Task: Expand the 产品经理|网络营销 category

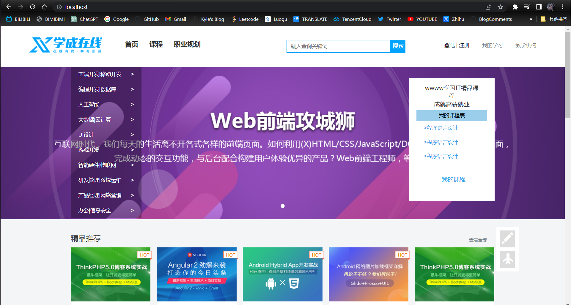Action: tap(106, 195)
